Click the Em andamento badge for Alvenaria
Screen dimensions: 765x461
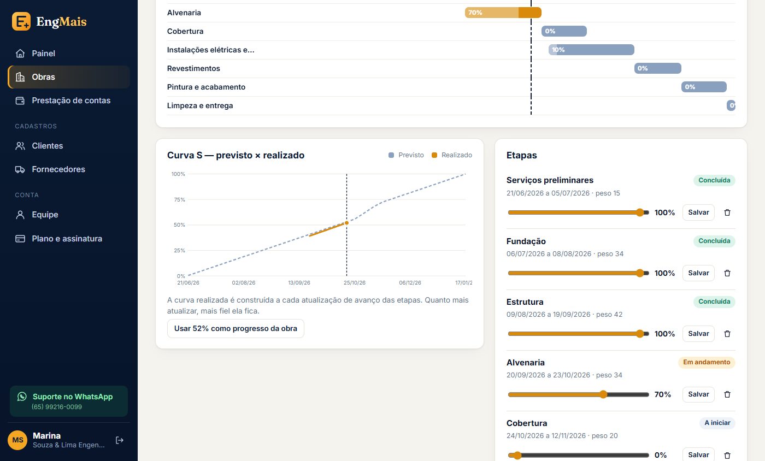coord(707,362)
